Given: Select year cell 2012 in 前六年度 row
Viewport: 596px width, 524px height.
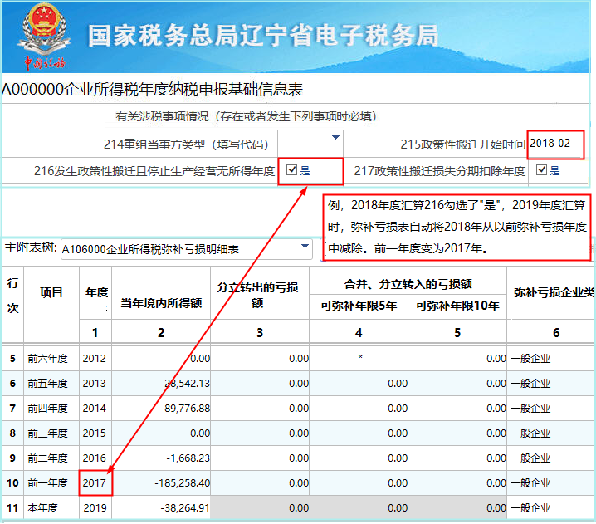Looking at the screenshot, I should (95, 358).
